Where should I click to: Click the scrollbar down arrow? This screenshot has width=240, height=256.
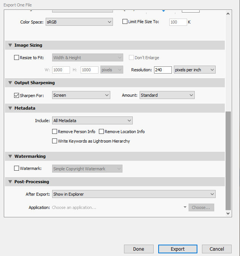tap(228, 213)
